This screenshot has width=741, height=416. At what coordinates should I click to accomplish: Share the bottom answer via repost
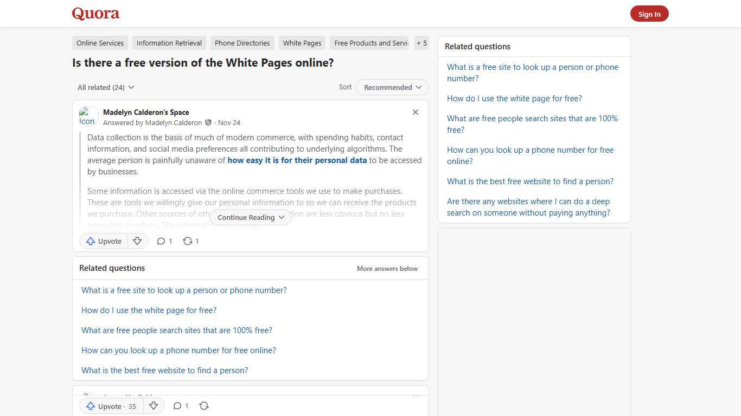(x=204, y=406)
